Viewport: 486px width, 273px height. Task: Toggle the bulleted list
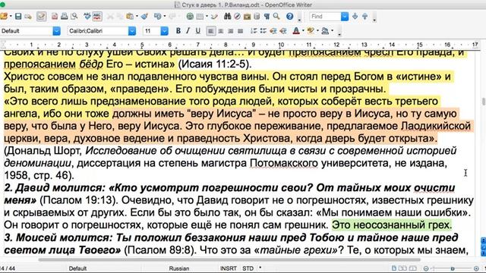pyautogui.click(x=264, y=31)
